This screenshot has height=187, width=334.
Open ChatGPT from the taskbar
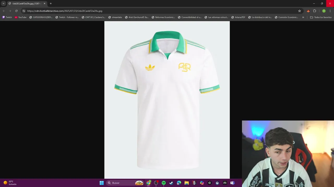coord(210,183)
